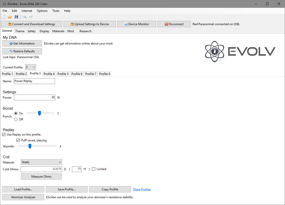The image size is (285, 205).
Task: Toggle the Puff saved, playing checkbox
Action: [18, 140]
